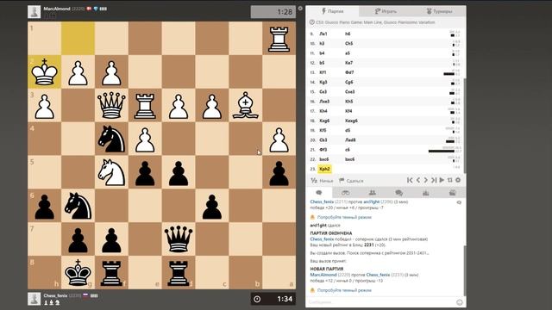552x310 pixels.
Task: Click the play button to autoplay moves
Action: click(x=442, y=180)
